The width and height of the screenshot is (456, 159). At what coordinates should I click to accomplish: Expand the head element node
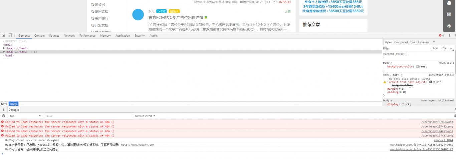coord(4,48)
